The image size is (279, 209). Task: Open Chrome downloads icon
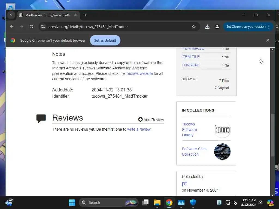[x=207, y=27]
